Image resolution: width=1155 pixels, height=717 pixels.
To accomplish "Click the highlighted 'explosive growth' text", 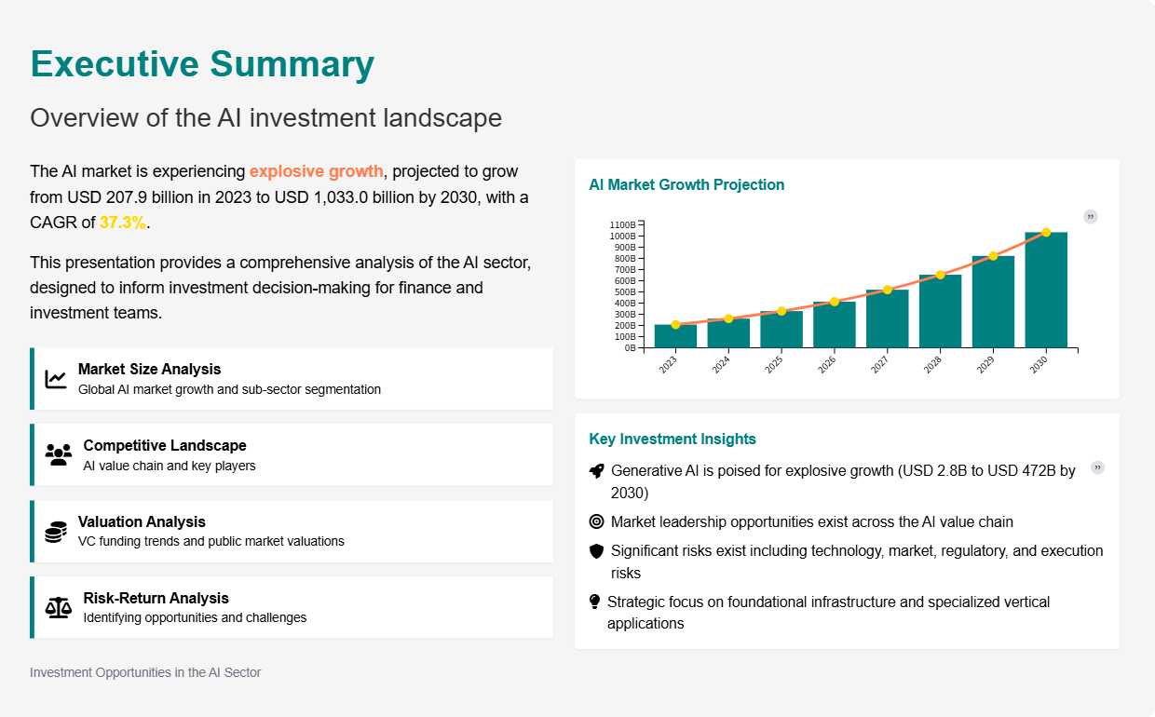I will click(x=316, y=171).
